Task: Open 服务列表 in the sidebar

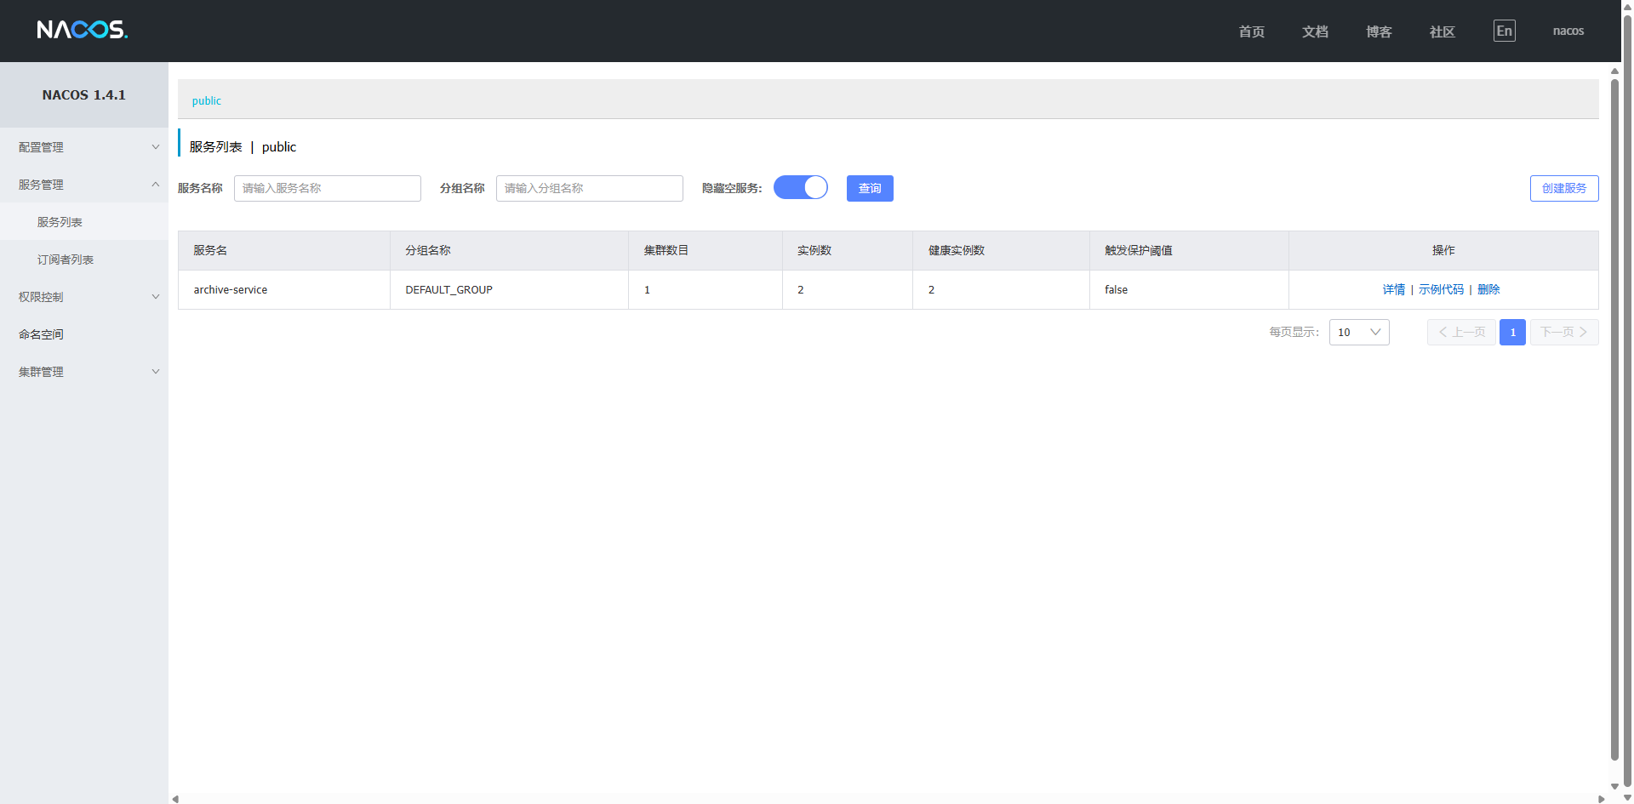Action: click(x=84, y=222)
